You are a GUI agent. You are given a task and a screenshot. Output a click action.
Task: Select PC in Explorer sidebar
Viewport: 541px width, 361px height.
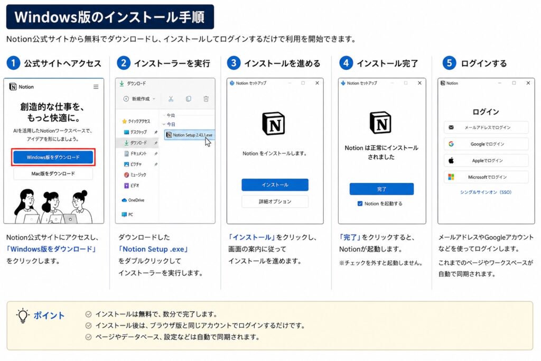pyautogui.click(x=127, y=214)
